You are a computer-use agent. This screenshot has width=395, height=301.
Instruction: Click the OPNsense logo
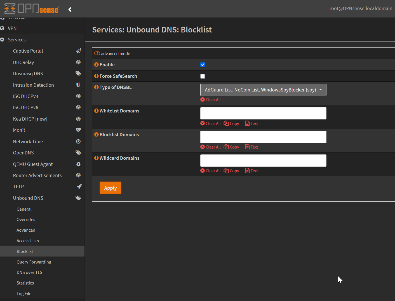pos(32,8)
